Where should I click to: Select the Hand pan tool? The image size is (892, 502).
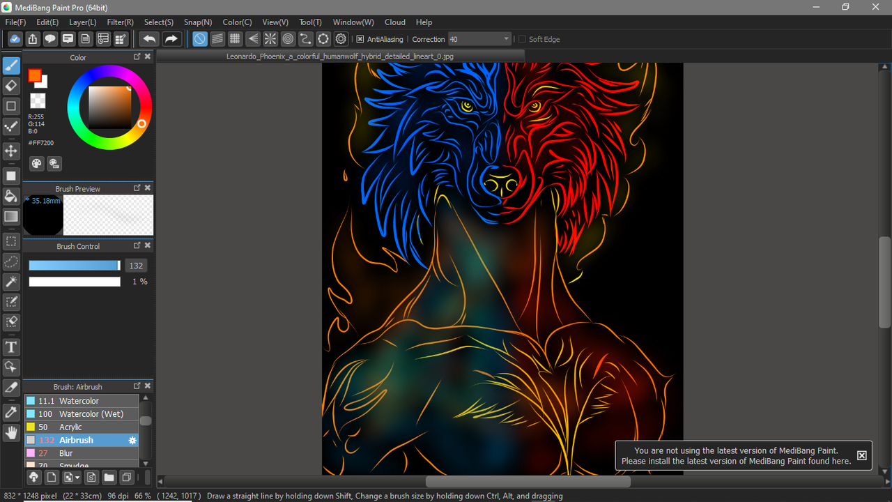point(11,433)
